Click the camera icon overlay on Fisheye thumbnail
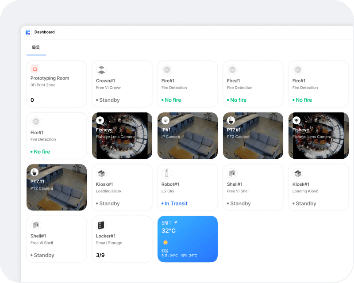The height and width of the screenshot is (283, 354). tap(99, 120)
